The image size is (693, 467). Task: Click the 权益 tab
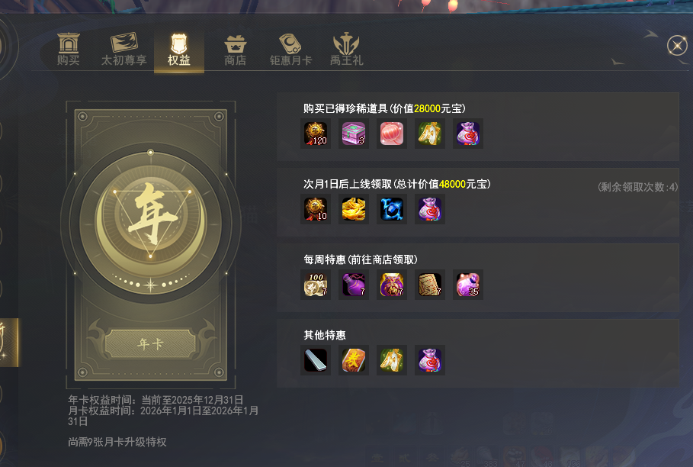coord(179,50)
